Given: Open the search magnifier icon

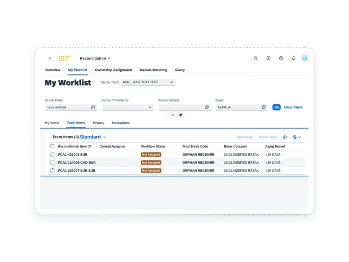Looking at the screenshot, I should (x=256, y=58).
